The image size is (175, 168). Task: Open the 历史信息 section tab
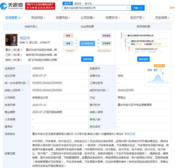162,18
